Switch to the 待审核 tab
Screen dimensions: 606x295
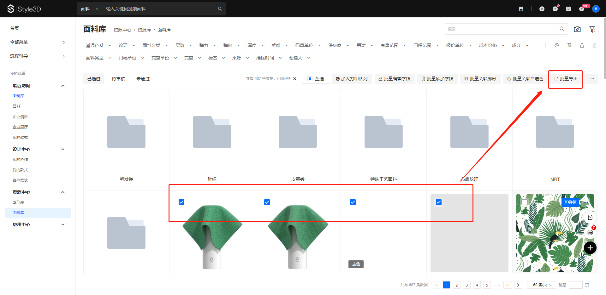(118, 79)
